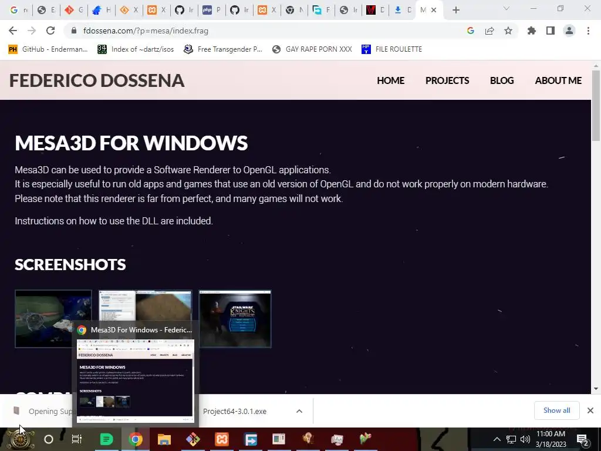
Task: Open network status tray icon
Action: tap(511, 439)
